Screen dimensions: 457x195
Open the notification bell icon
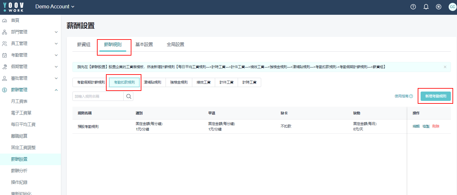pos(426,7)
